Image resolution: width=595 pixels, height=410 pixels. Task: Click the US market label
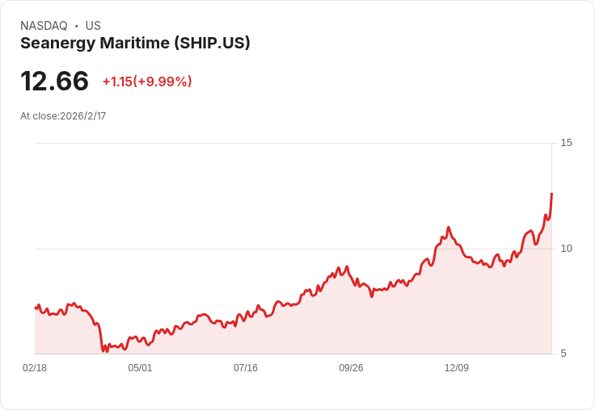(x=93, y=26)
